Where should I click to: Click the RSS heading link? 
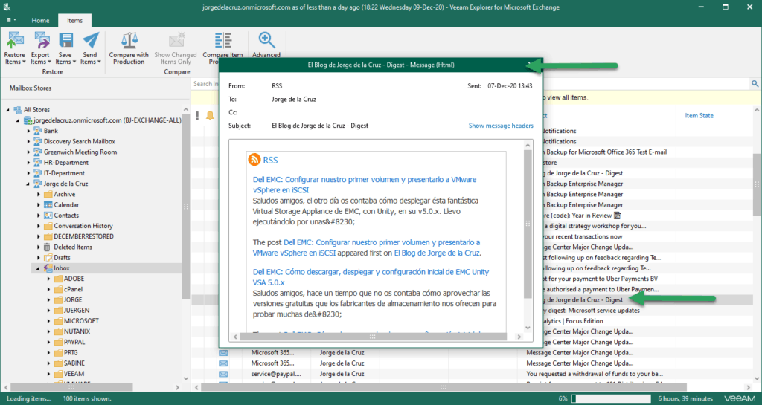click(270, 160)
